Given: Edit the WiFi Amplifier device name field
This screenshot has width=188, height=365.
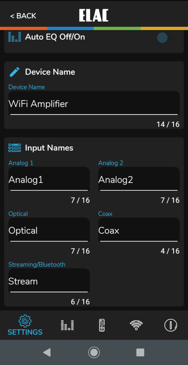Looking at the screenshot, I should [x=94, y=103].
